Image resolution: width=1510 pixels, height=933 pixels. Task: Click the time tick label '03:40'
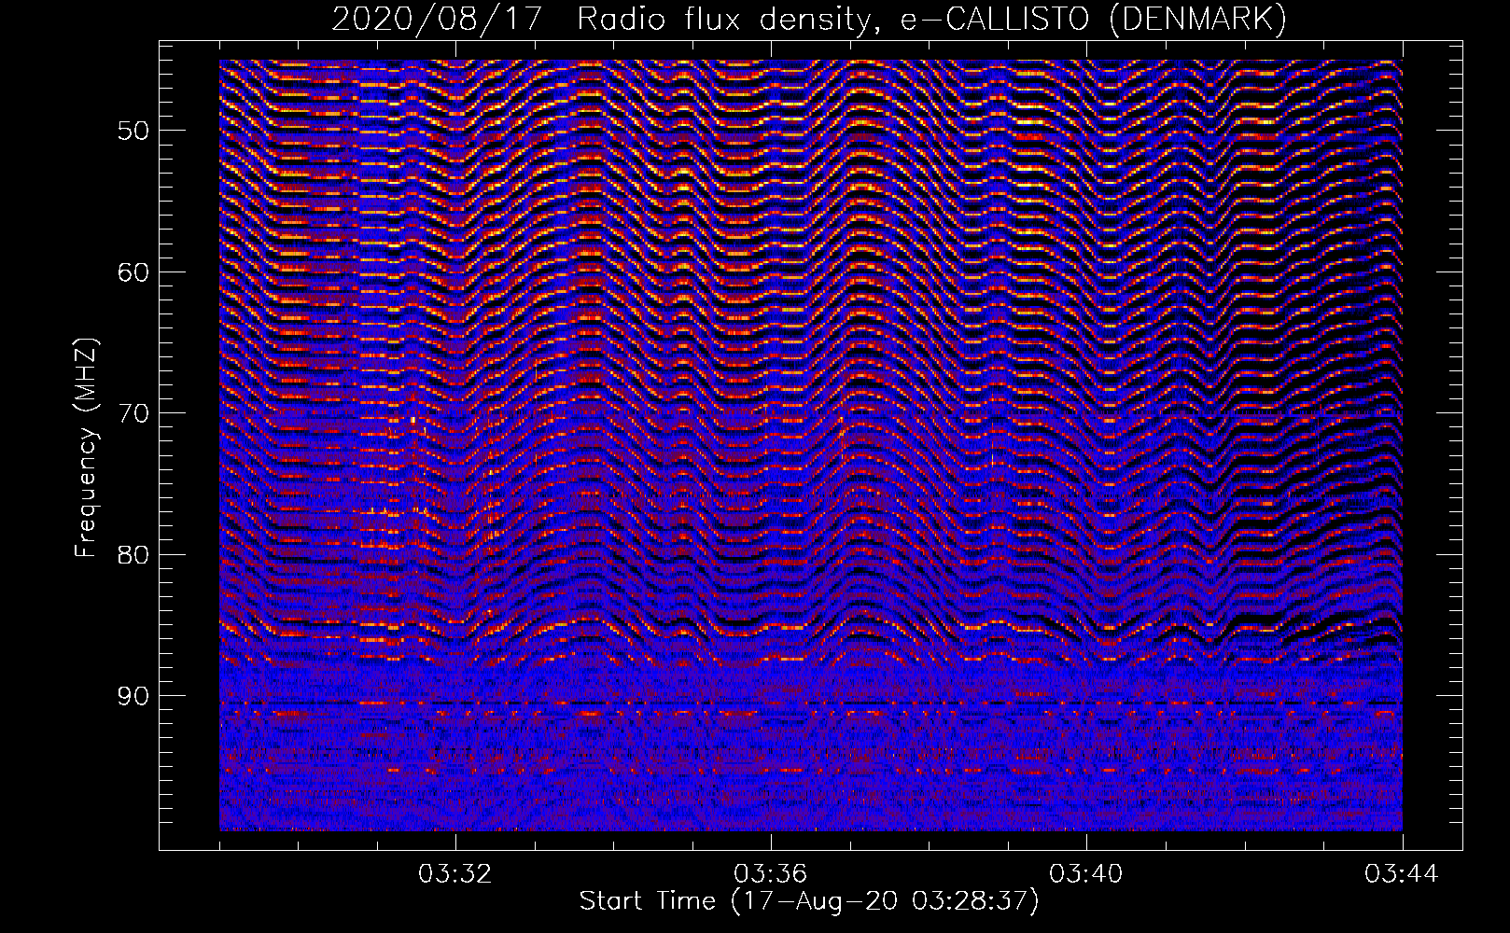(1086, 874)
